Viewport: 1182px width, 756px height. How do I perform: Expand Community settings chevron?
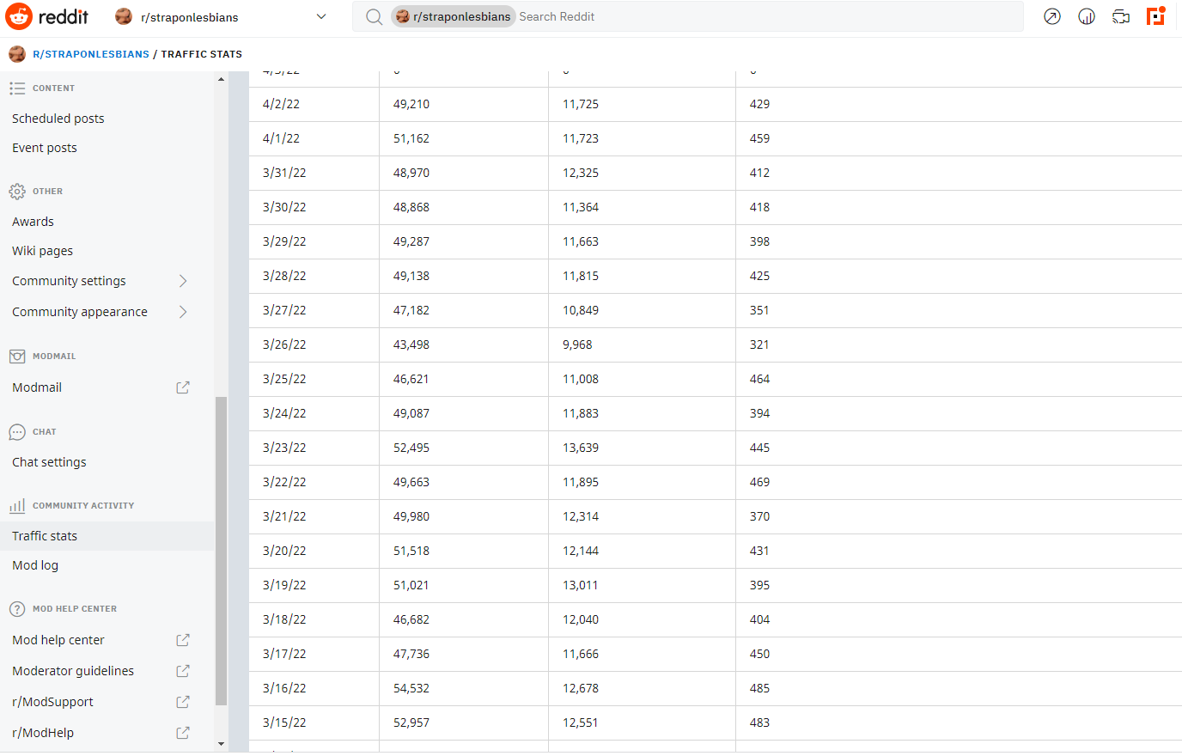[183, 281]
